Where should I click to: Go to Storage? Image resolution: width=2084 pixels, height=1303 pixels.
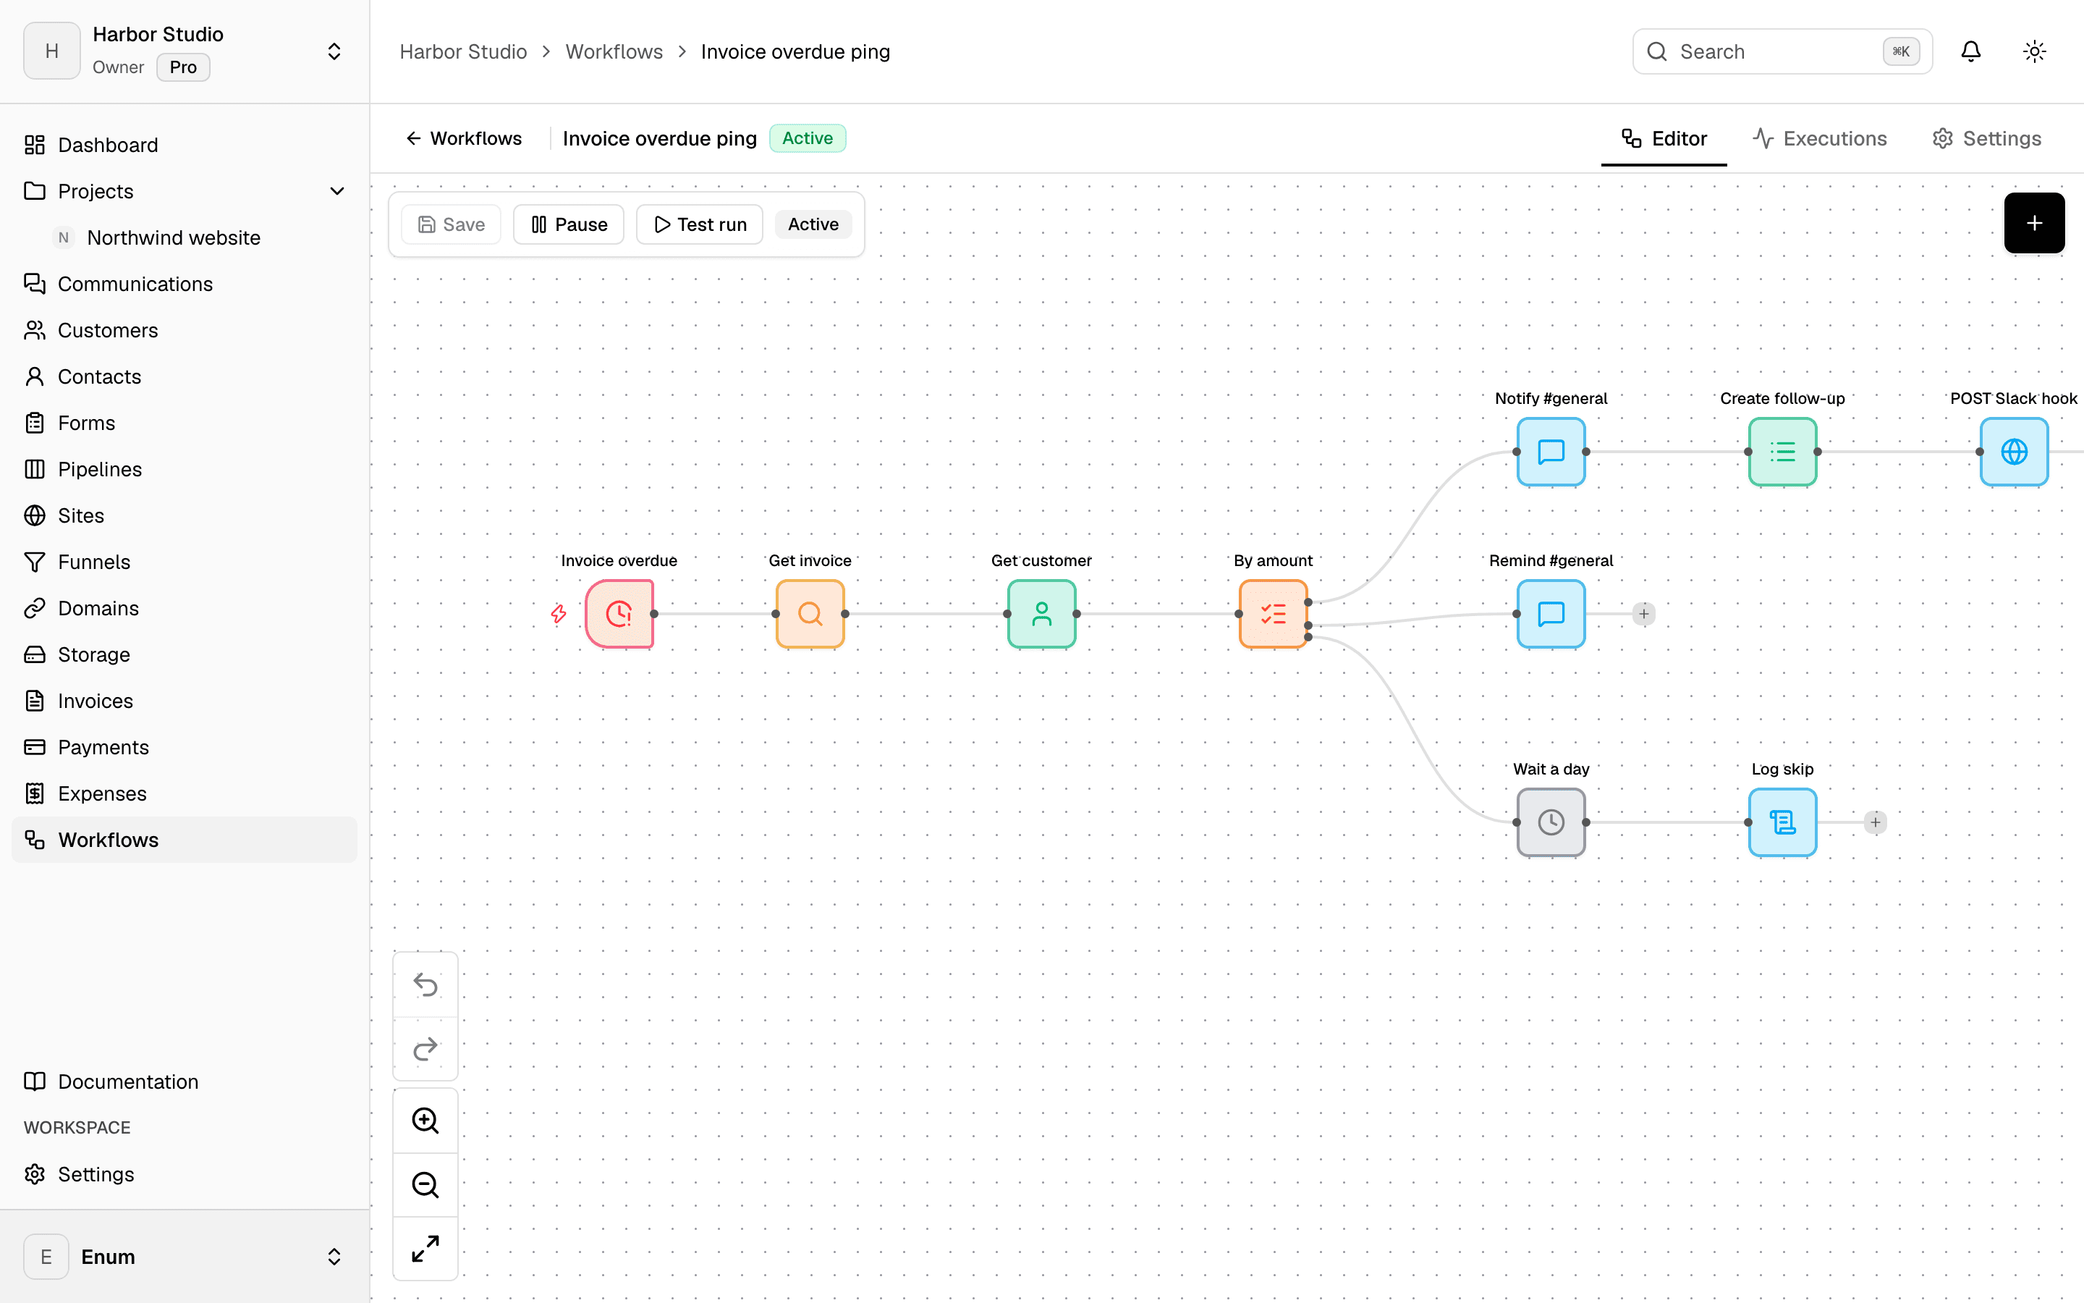pos(185,655)
